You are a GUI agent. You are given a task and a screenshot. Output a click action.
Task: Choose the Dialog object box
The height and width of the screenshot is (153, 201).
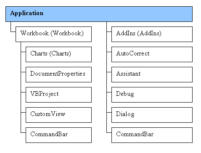click(x=152, y=115)
